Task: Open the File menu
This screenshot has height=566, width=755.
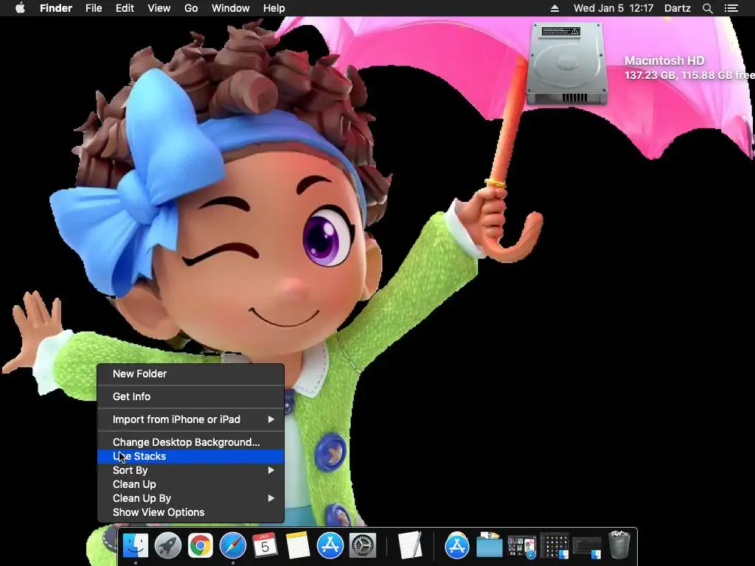Action: [94, 8]
